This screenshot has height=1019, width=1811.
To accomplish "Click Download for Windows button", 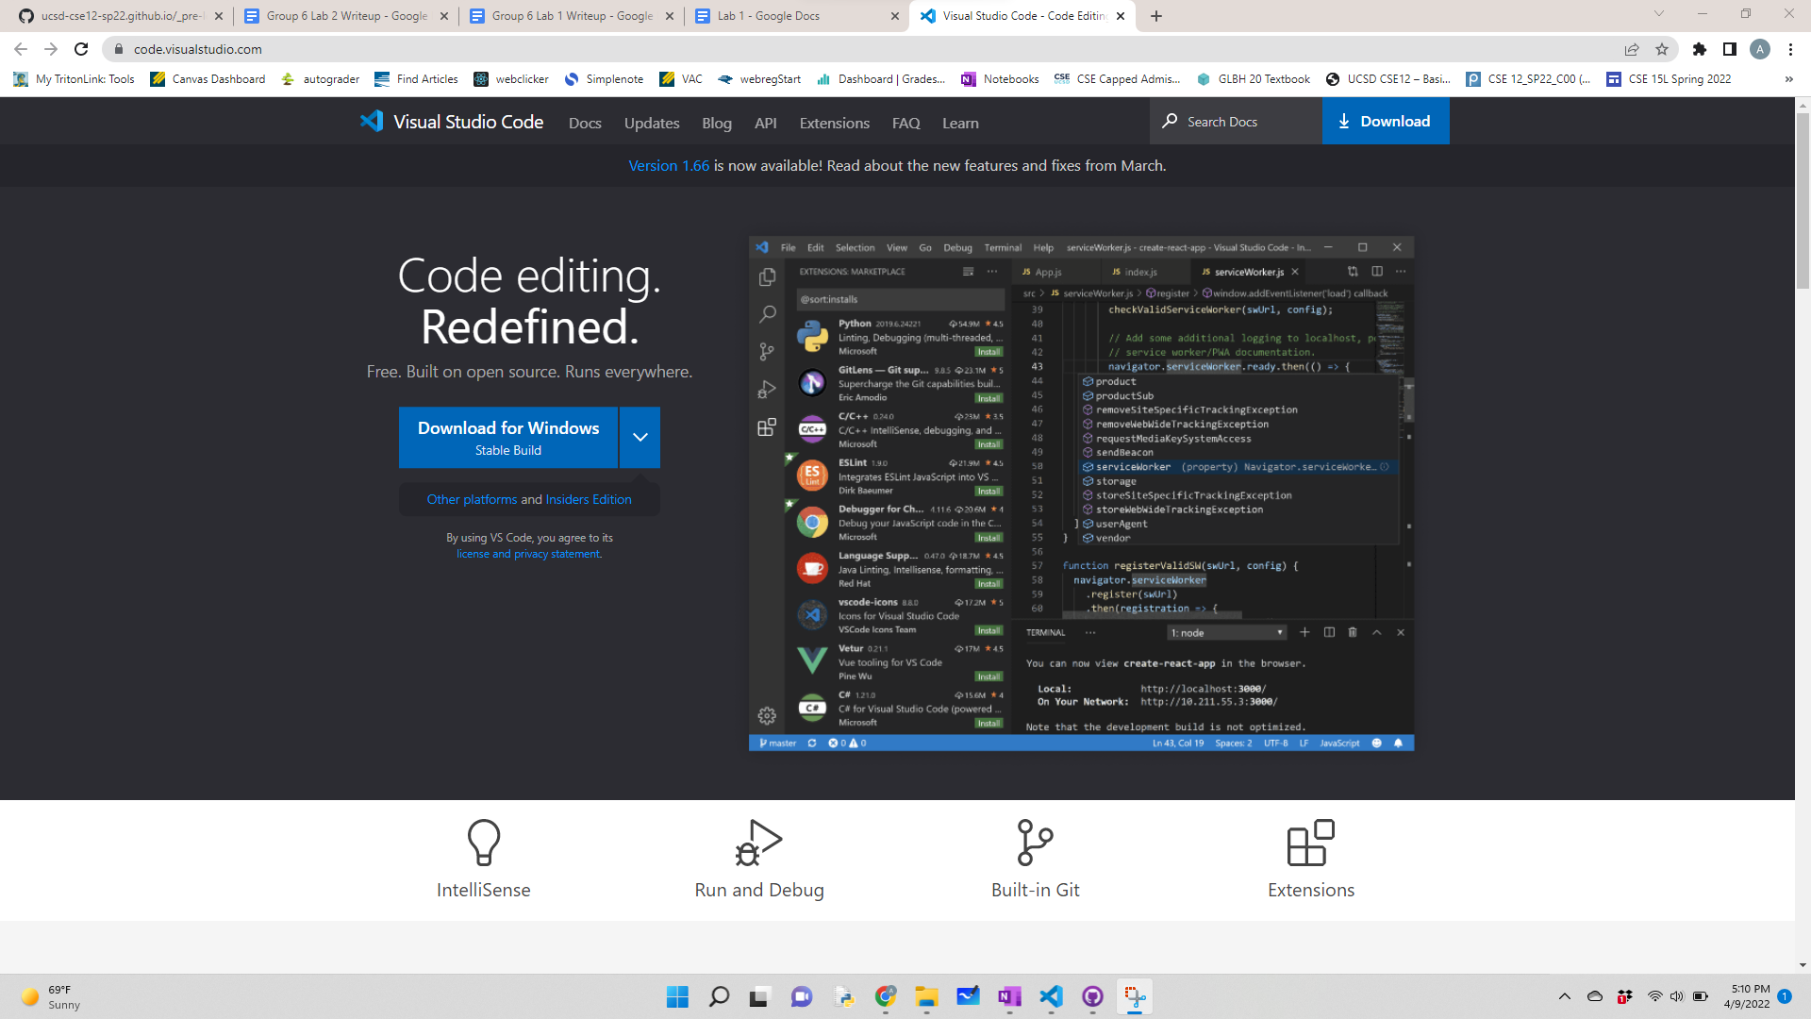I will coord(508,437).
